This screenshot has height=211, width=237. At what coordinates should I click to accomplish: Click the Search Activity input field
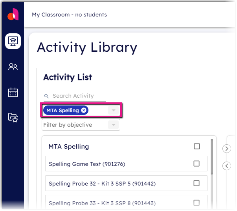[75, 96]
